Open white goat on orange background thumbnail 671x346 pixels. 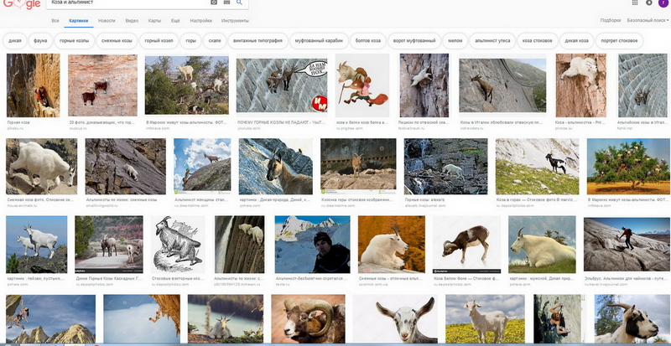(392, 244)
